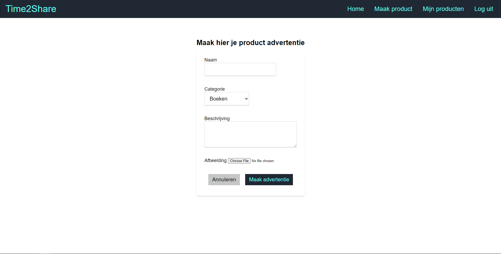Open the Maak product page
The height and width of the screenshot is (254, 501).
coord(393,9)
